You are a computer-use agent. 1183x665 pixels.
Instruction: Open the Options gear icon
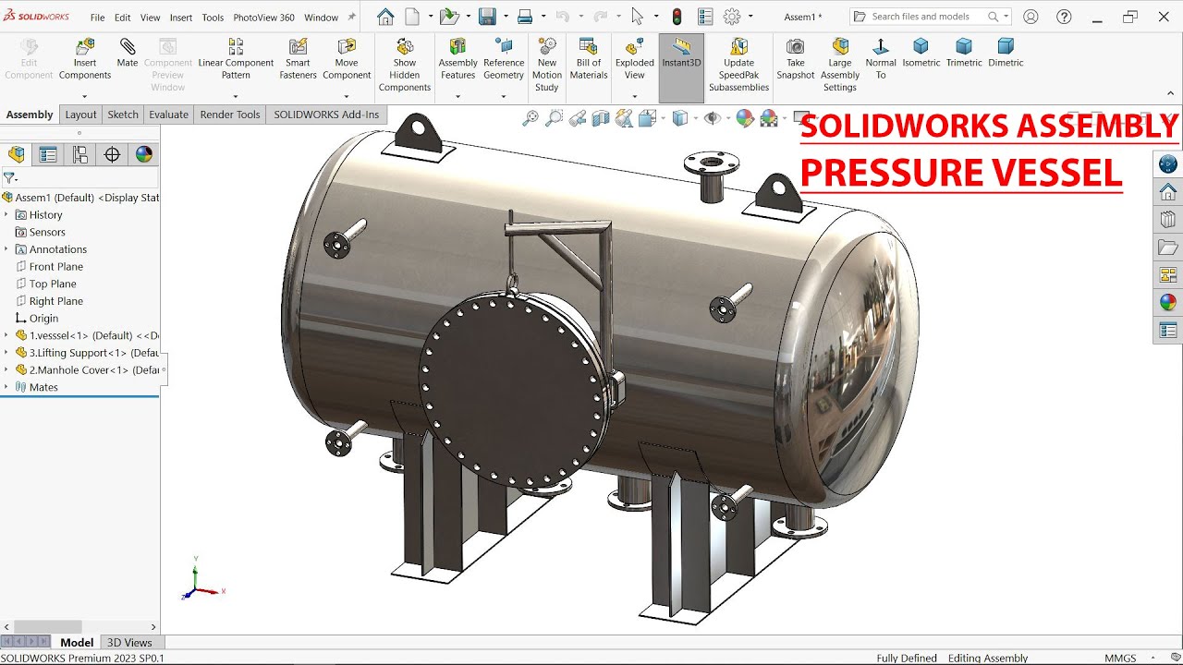pyautogui.click(x=732, y=17)
